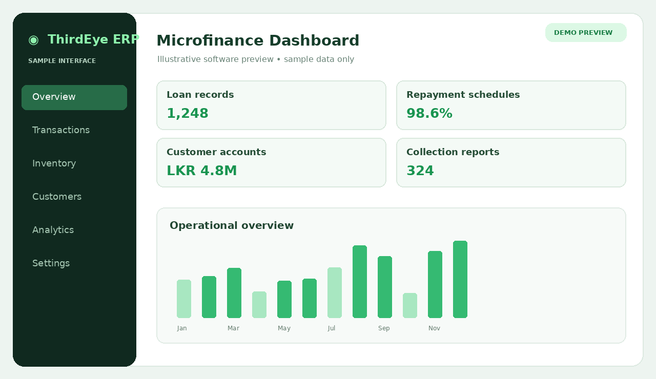This screenshot has height=379, width=656.
Task: Click the Jul axis label
Action: tap(332, 328)
